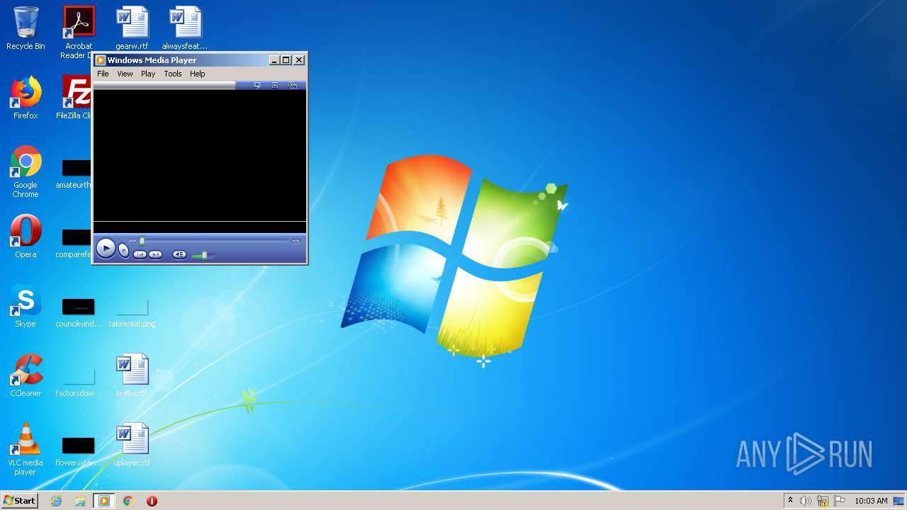
Task: Open the Action Center flag icon
Action: [x=840, y=501]
